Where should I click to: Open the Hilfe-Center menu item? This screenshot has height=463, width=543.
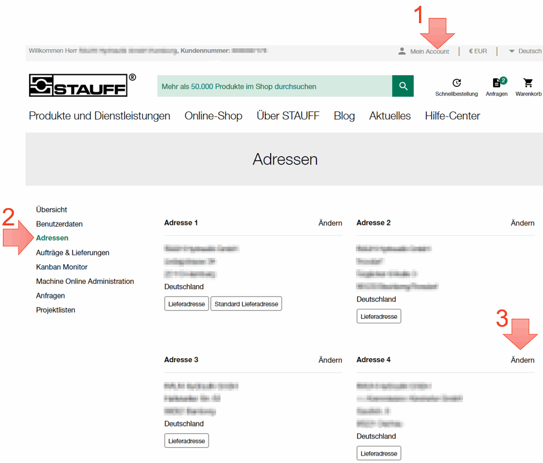(452, 116)
